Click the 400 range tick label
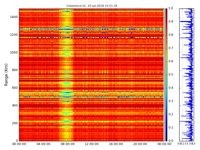This screenshot has height=150, width=200. (15, 105)
